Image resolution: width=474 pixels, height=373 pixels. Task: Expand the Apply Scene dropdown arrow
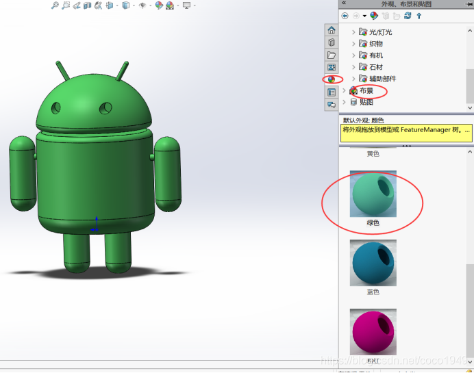(x=178, y=5)
